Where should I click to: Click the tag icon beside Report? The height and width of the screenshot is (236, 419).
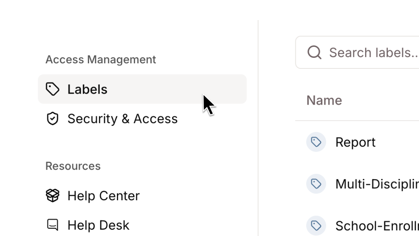[x=316, y=142]
